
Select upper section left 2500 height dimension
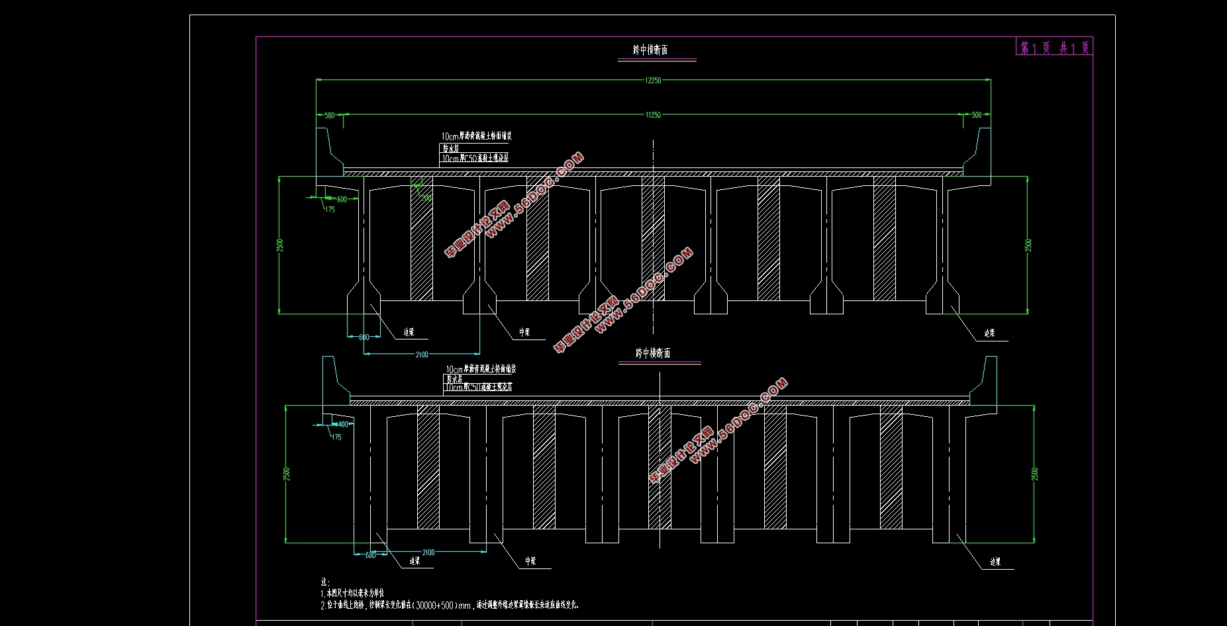coord(280,245)
